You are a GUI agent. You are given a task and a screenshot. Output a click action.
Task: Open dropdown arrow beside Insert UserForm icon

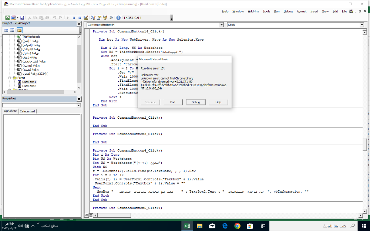point(17,18)
